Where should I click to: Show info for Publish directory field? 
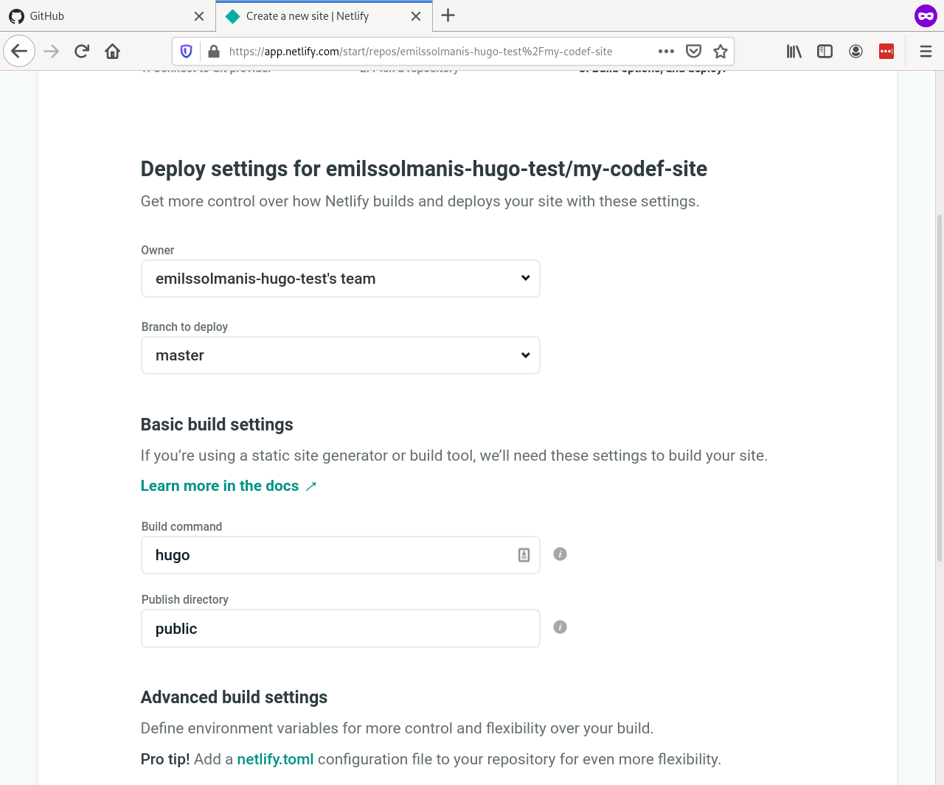(560, 627)
